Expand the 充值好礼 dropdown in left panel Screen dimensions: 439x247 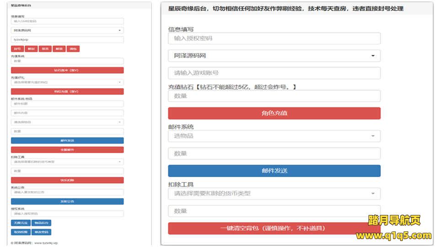click(67, 82)
